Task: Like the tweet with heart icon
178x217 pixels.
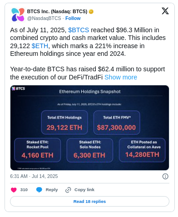Action: tap(14, 190)
